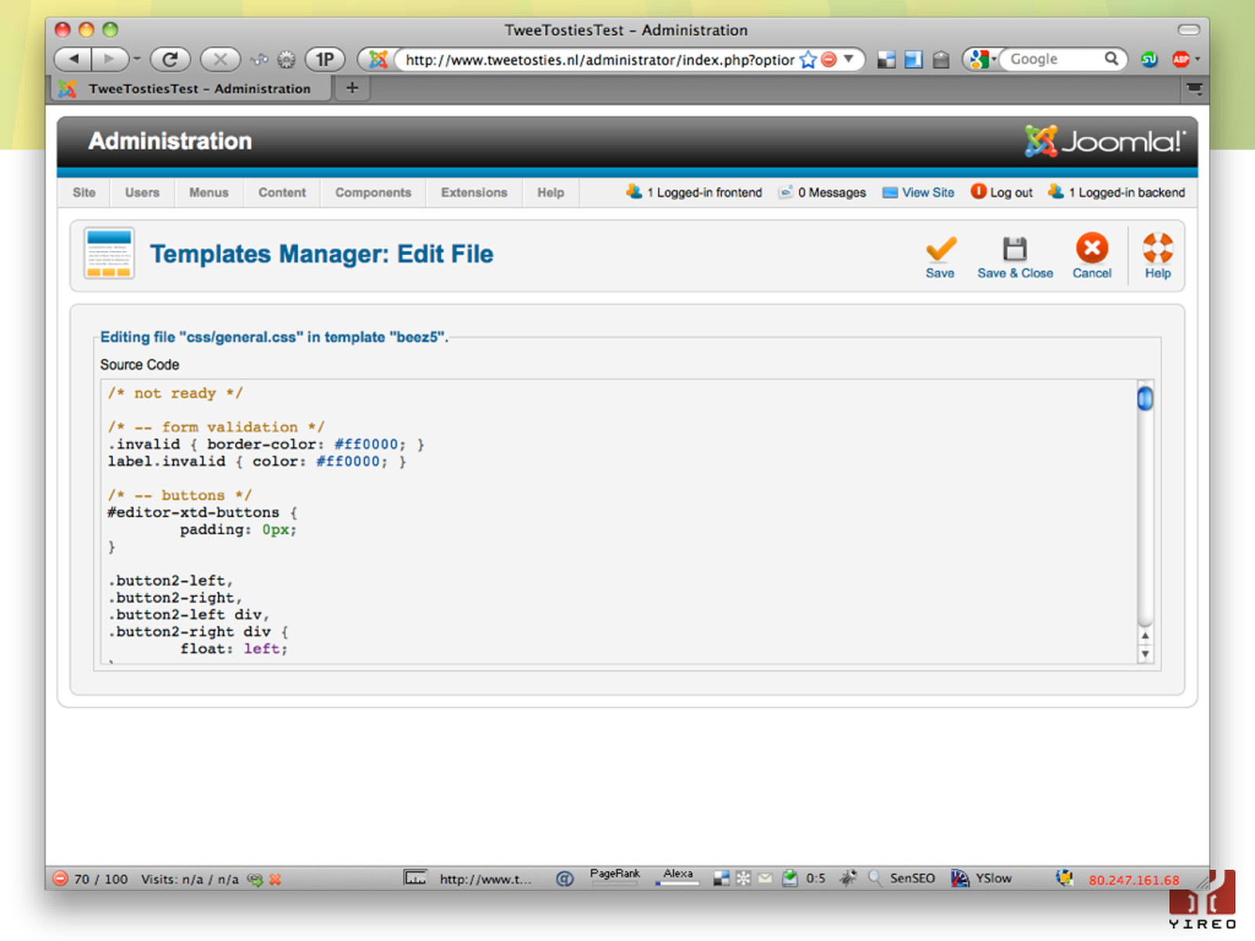Open the back/forward history dropdown arrow
Screen dimensions: 1255x941
[136, 59]
